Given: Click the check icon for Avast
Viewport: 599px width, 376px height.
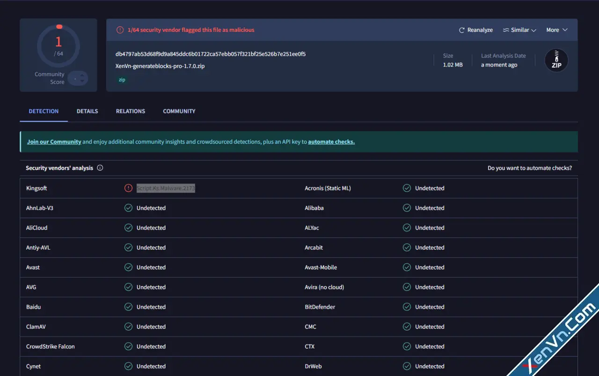Looking at the screenshot, I should click(128, 267).
